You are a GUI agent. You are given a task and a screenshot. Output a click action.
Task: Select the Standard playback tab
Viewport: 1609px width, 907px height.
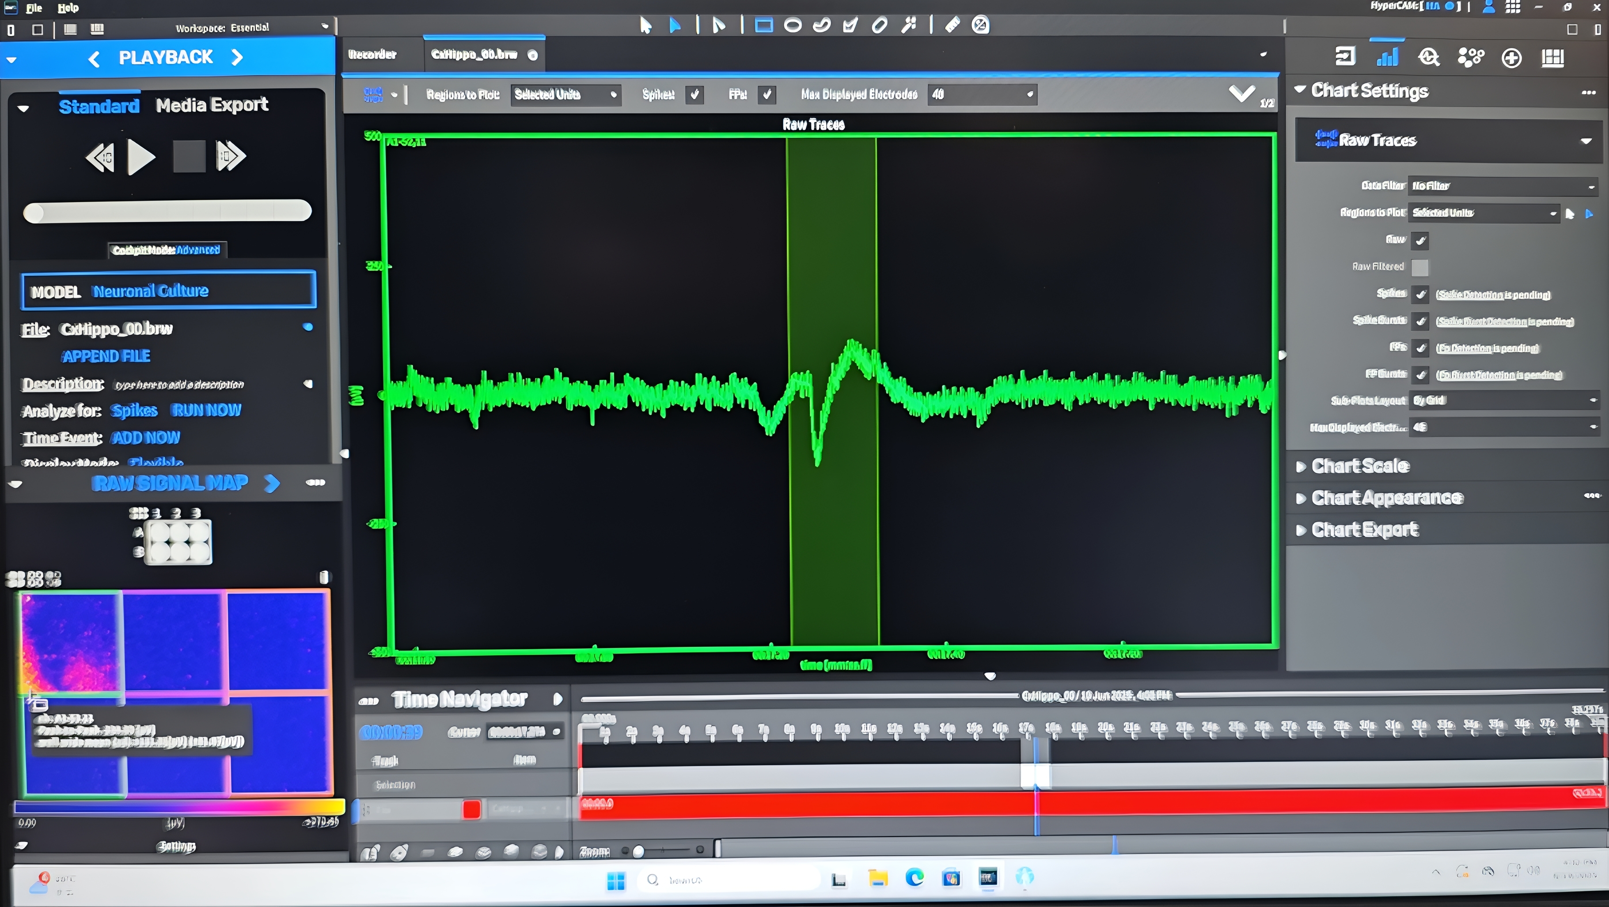tap(99, 107)
